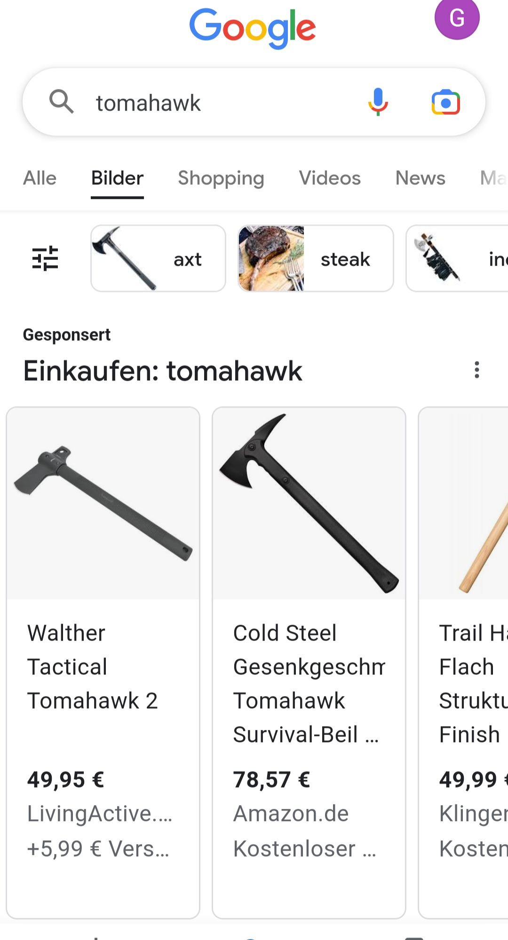Click the tomahawk search input field
The image size is (508, 940).
(221, 102)
